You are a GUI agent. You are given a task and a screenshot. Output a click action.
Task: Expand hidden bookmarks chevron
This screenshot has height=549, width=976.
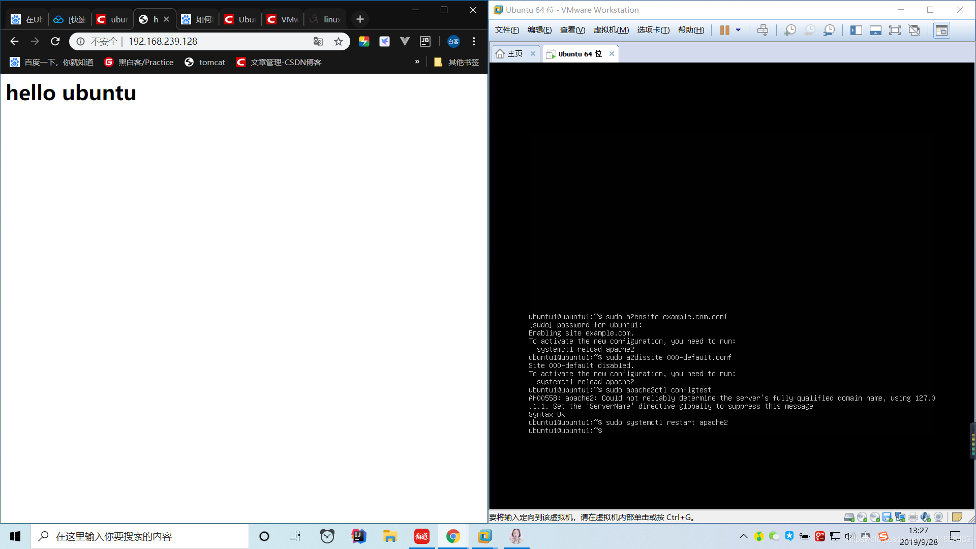click(417, 62)
